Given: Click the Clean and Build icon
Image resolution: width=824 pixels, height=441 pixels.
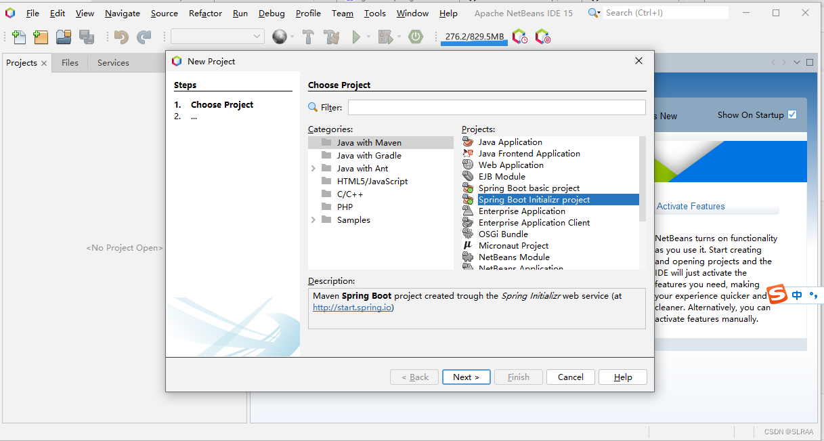Looking at the screenshot, I should click(331, 37).
